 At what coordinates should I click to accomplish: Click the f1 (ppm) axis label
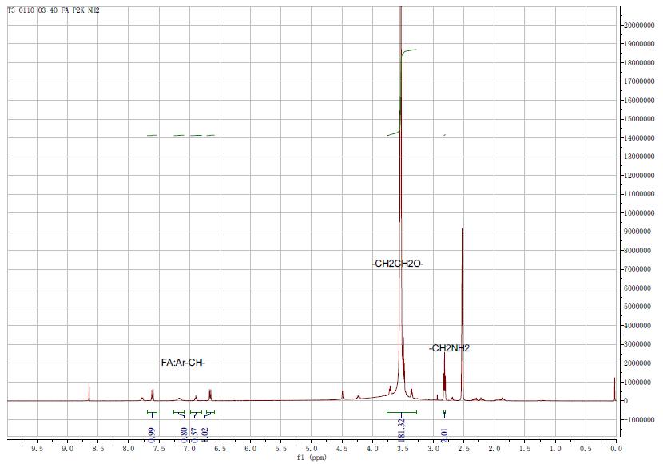click(x=311, y=458)
